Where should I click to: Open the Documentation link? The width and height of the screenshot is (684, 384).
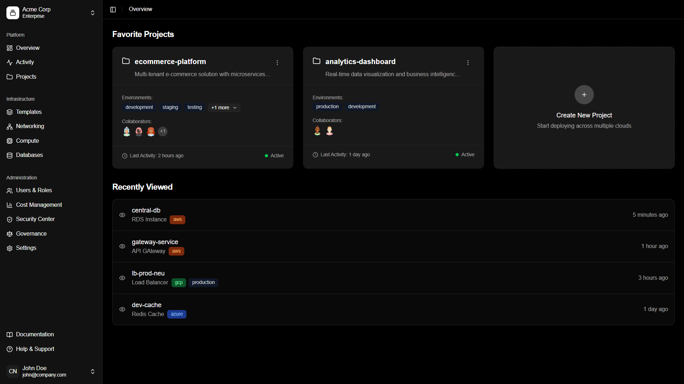[x=35, y=335]
